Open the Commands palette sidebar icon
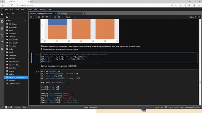The image size is (202, 113). tap(2, 28)
